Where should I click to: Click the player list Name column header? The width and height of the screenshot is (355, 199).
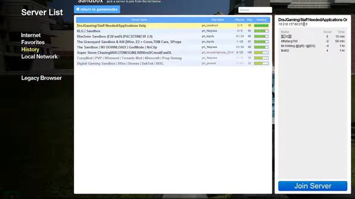click(285, 32)
